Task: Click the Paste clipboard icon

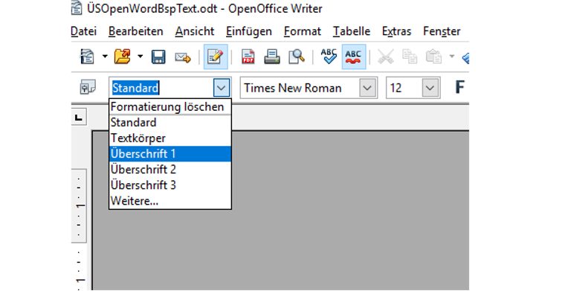Action: (x=433, y=57)
